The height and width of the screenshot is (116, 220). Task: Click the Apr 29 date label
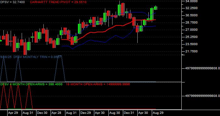point(13,113)
